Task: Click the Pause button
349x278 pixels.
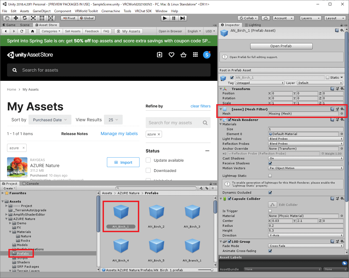Action: pos(174,18)
